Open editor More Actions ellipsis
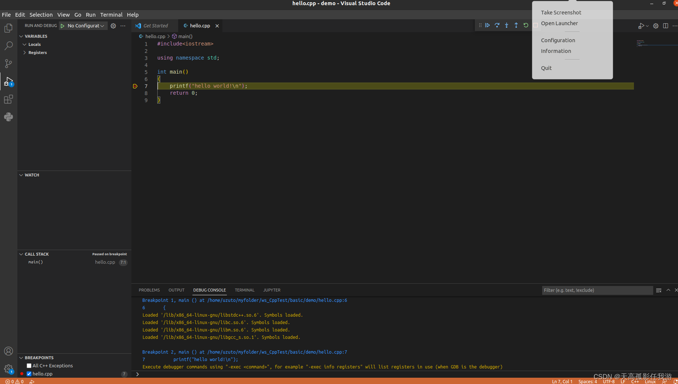The image size is (678, 384). [675, 26]
